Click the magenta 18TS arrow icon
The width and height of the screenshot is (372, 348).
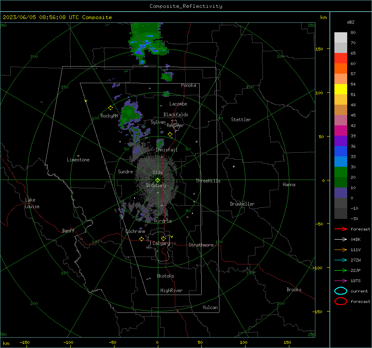(x=341, y=281)
